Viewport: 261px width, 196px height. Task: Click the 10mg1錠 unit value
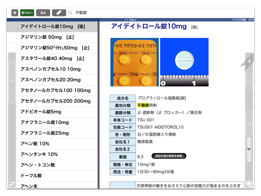coord(146,164)
